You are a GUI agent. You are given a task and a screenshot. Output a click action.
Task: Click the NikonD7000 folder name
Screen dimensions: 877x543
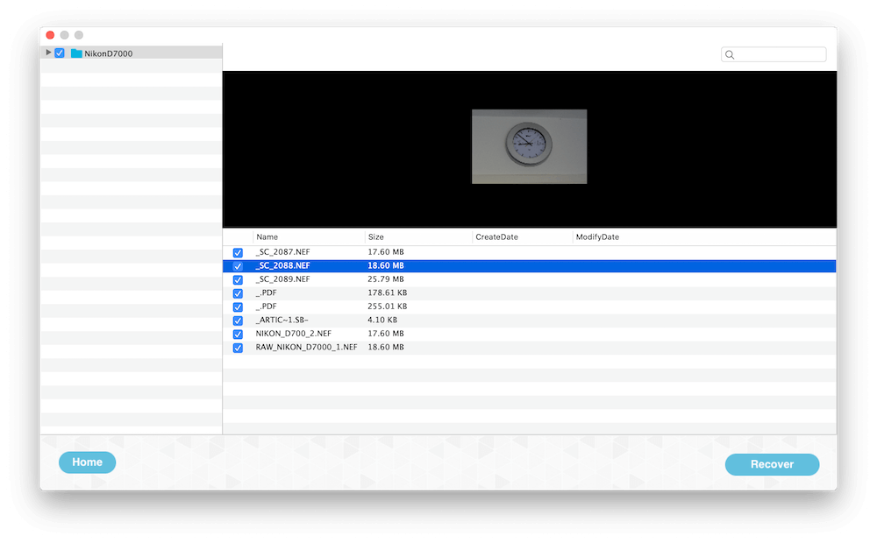point(109,53)
